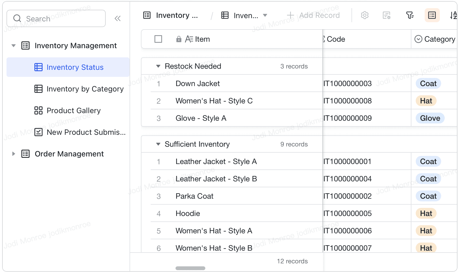Viewport: 458px width, 275px height.
Task: Collapse the Inventory Management tree node
Action: coord(14,45)
